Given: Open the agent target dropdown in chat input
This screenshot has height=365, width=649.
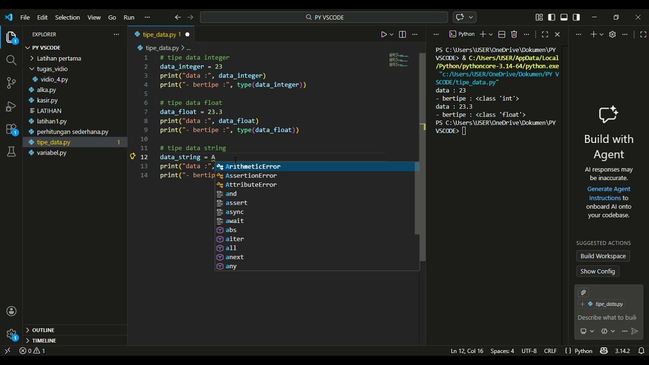Looking at the screenshot, I should point(587,331).
